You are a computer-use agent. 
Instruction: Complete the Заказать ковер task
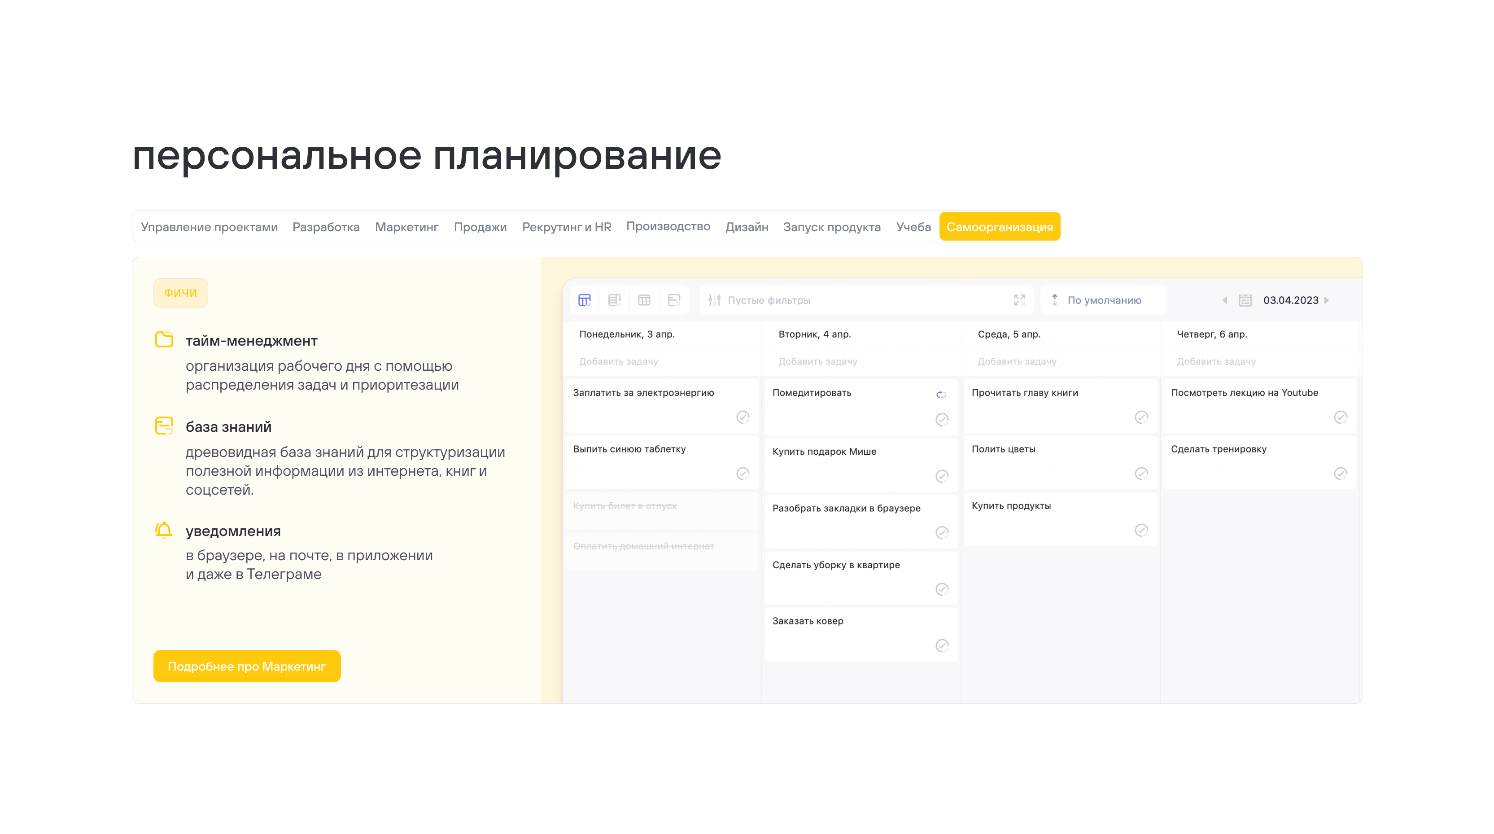[942, 645]
